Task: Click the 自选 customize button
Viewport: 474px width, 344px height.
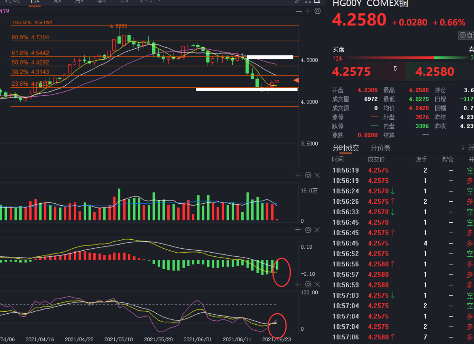Action: 466,35
